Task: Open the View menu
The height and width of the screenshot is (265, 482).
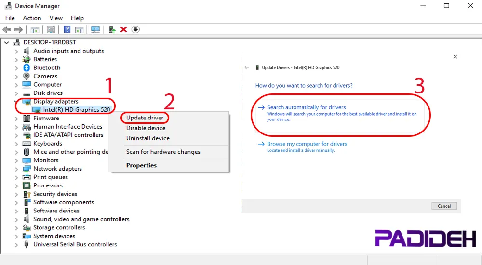Action: click(x=56, y=18)
